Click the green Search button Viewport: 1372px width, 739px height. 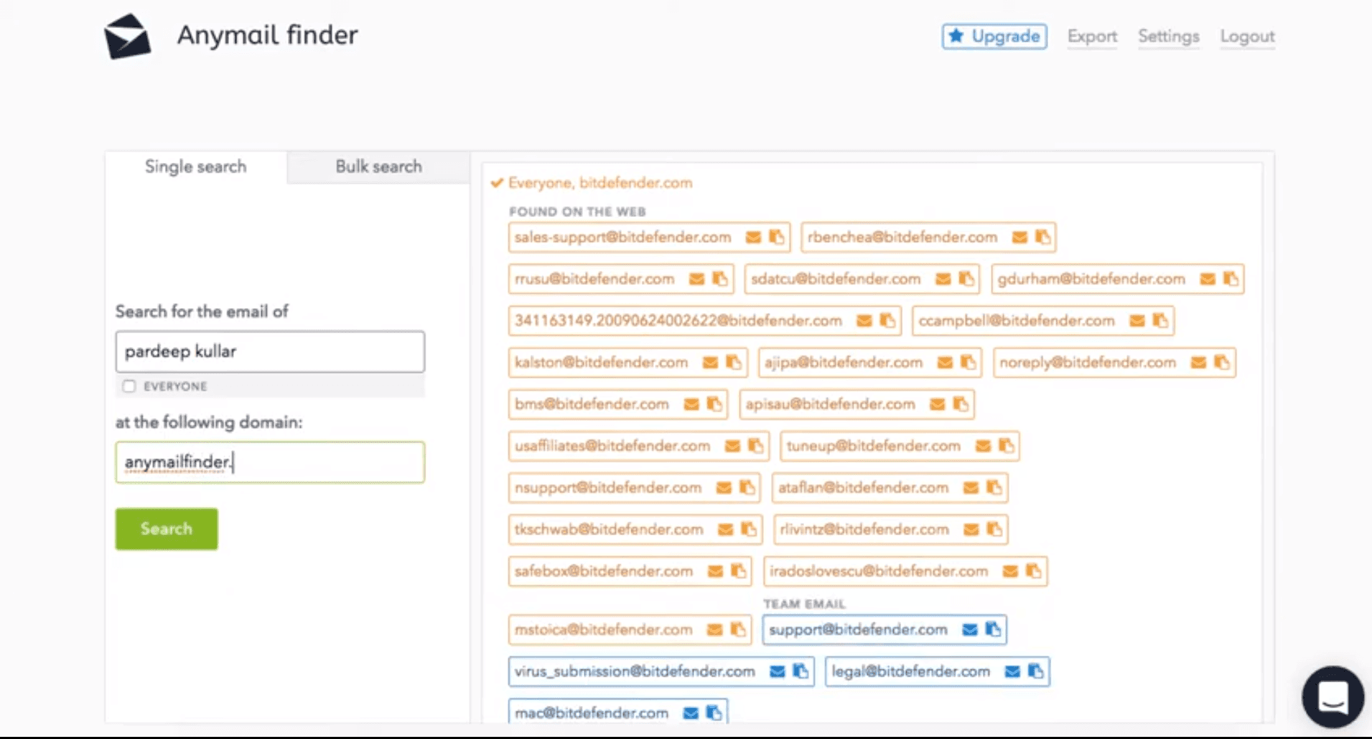[x=167, y=529]
